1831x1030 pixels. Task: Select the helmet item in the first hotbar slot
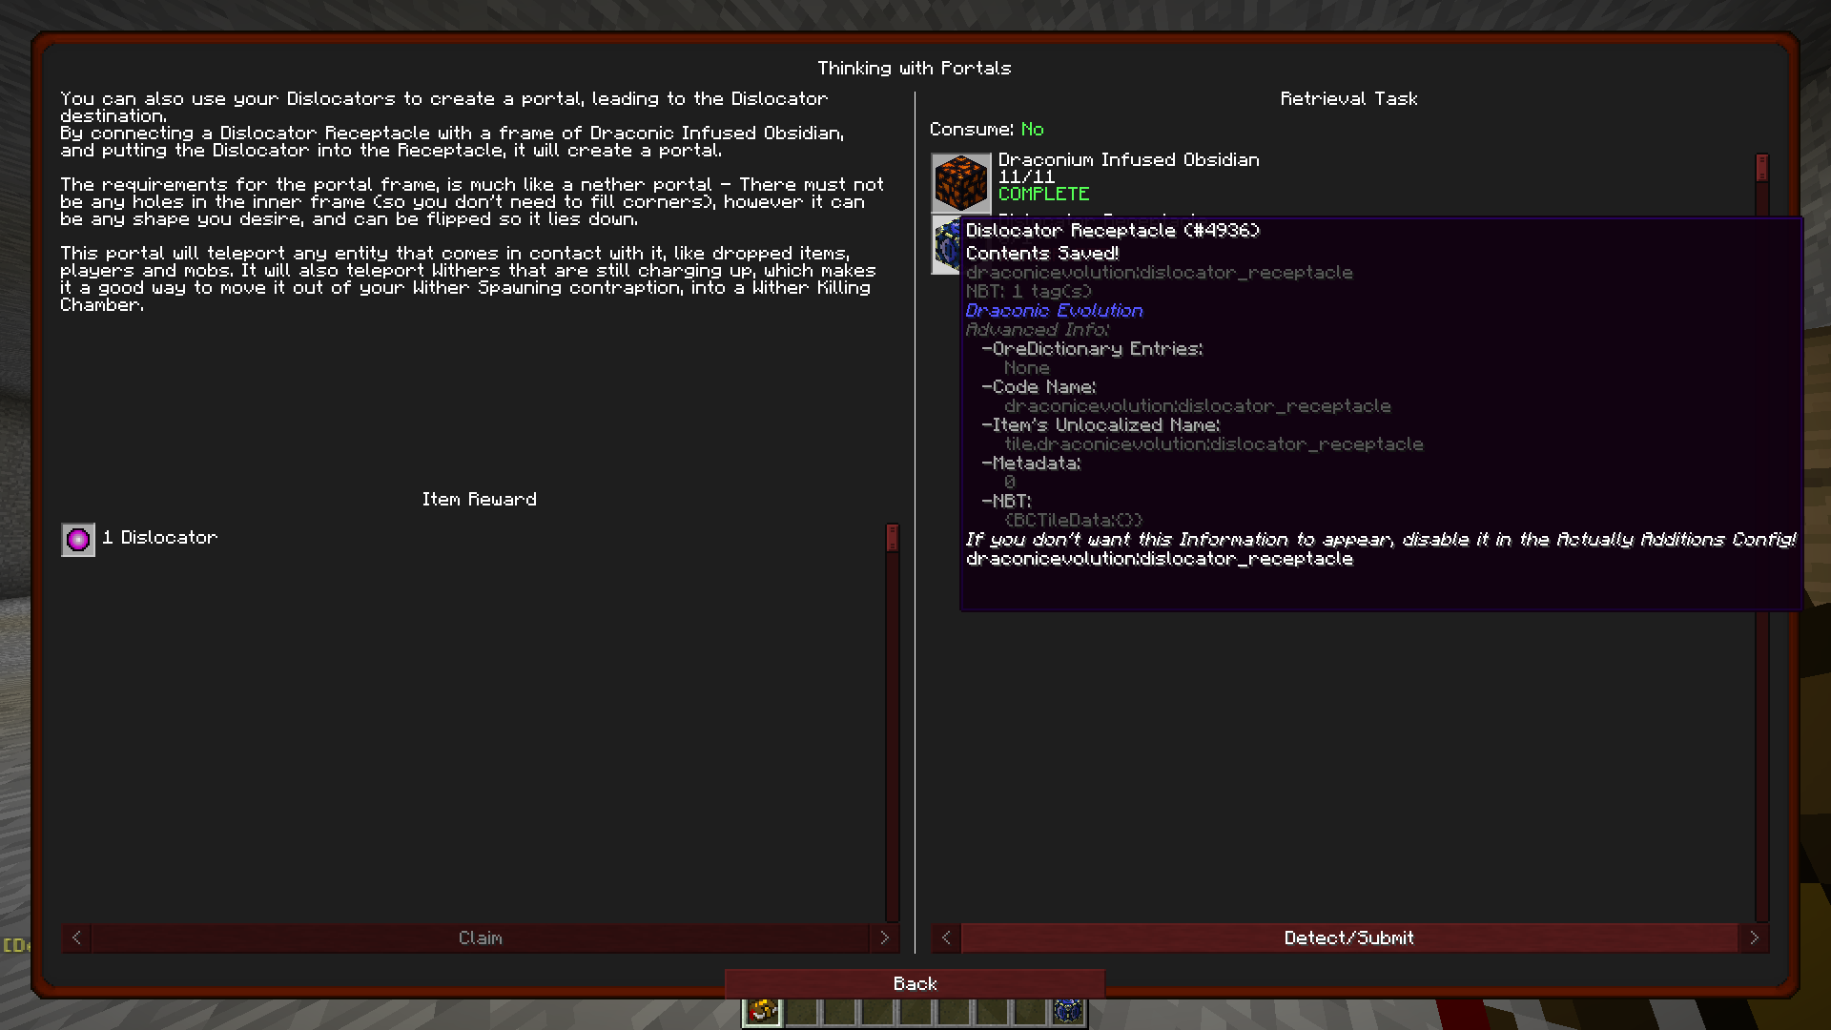(x=761, y=1009)
